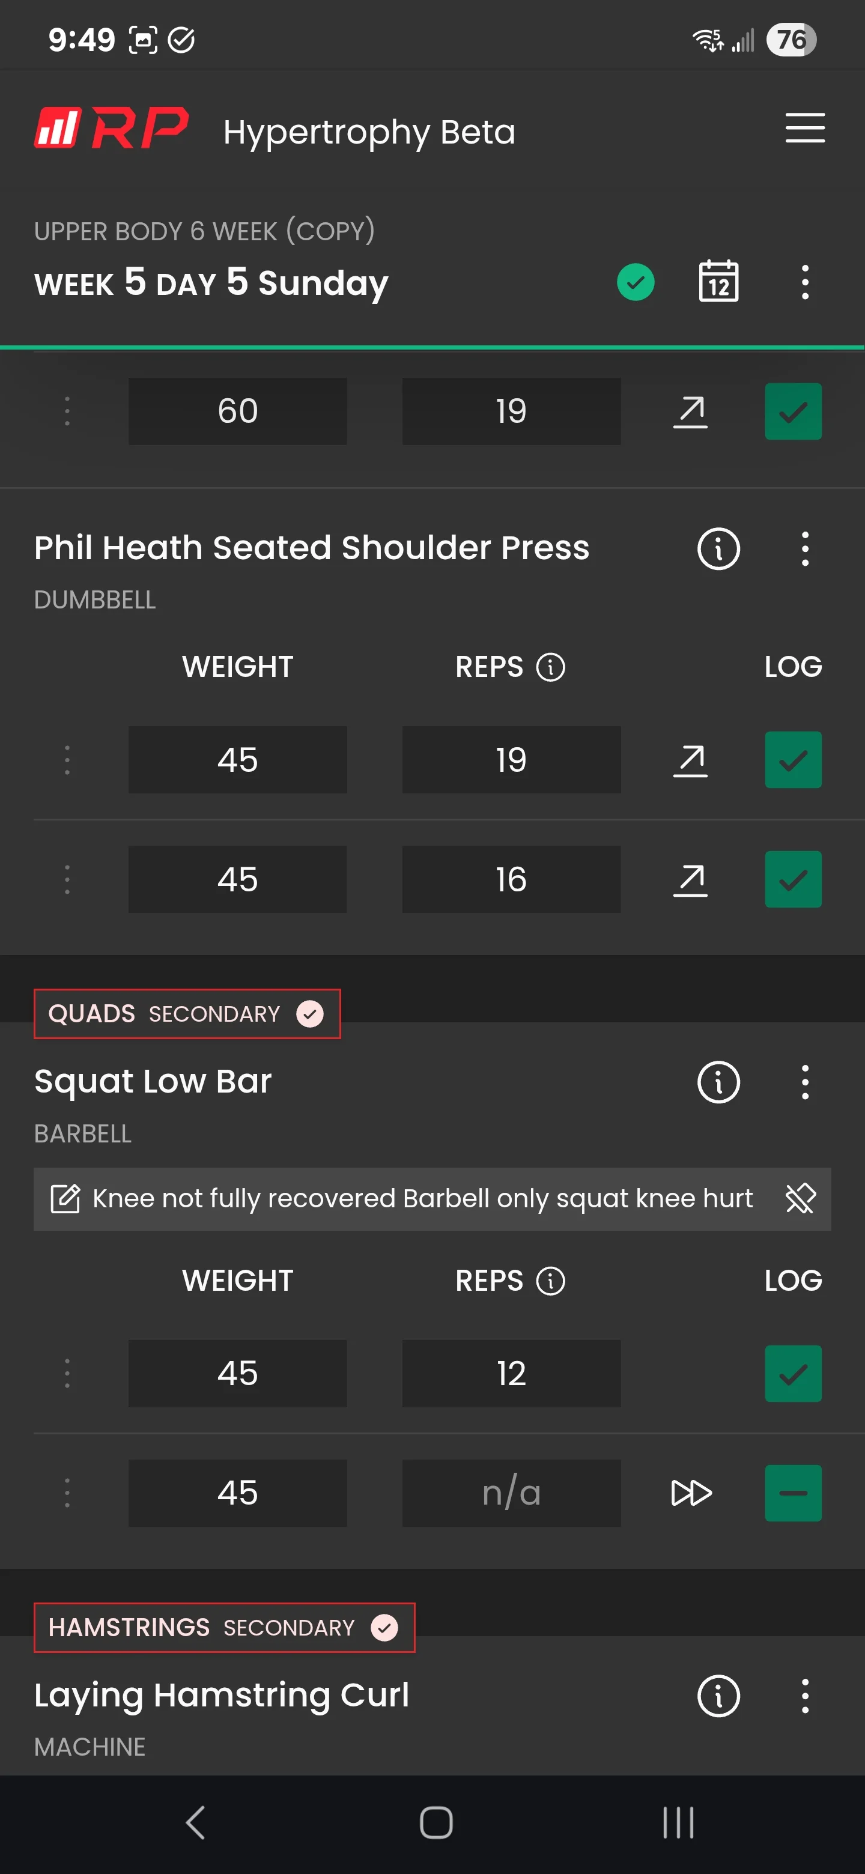This screenshot has height=1874, width=865.
Task: Tap the Android back navigation button
Action: pos(196,1822)
